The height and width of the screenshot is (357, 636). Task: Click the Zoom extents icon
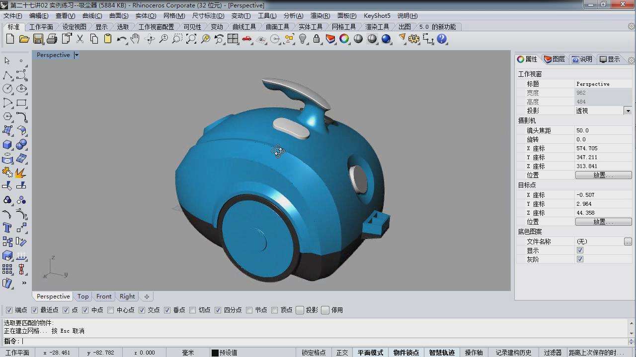coord(191,39)
